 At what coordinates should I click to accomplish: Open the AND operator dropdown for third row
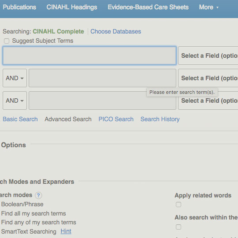(15, 100)
